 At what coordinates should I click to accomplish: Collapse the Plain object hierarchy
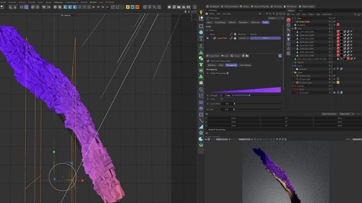pyautogui.click(x=293, y=18)
